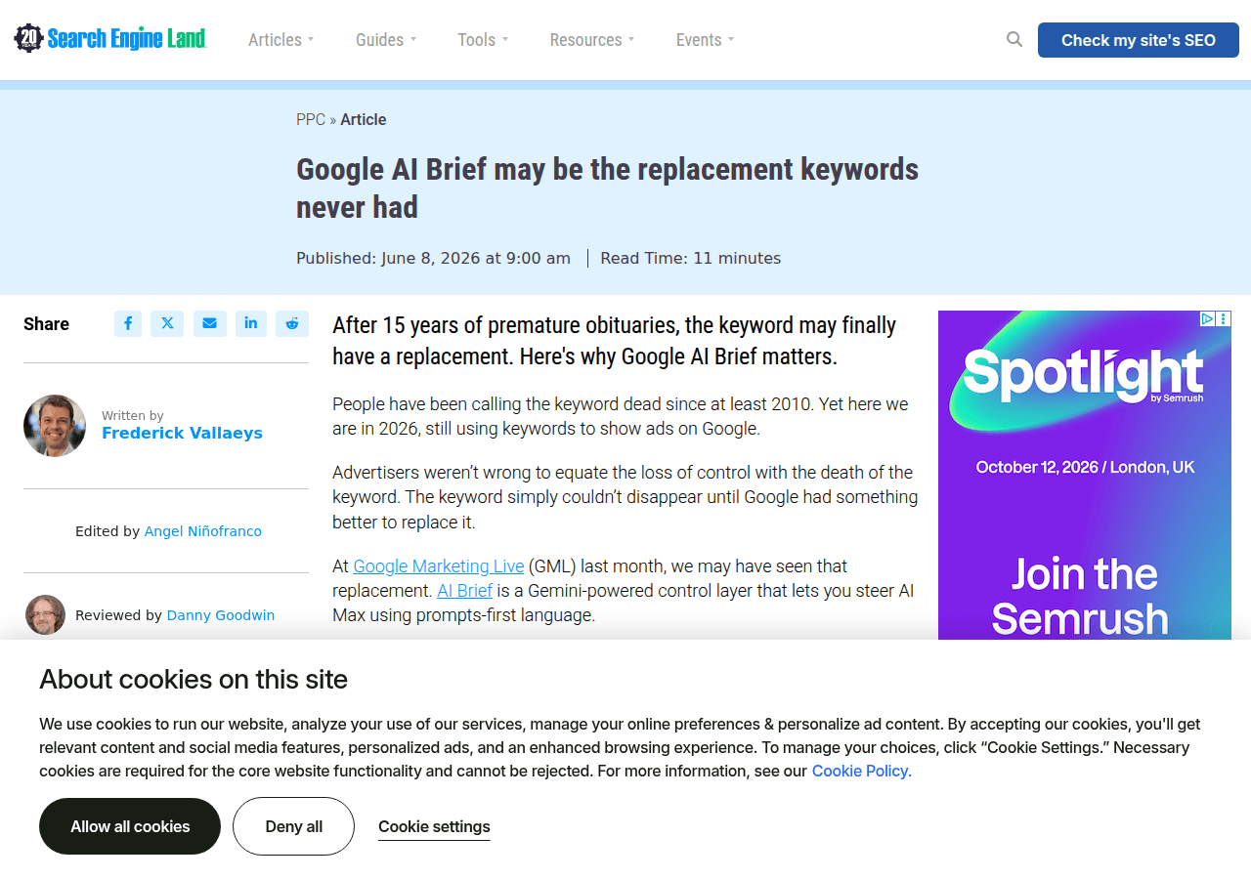
Task: Click the article headline about Google AI Brief
Action: tap(608, 188)
